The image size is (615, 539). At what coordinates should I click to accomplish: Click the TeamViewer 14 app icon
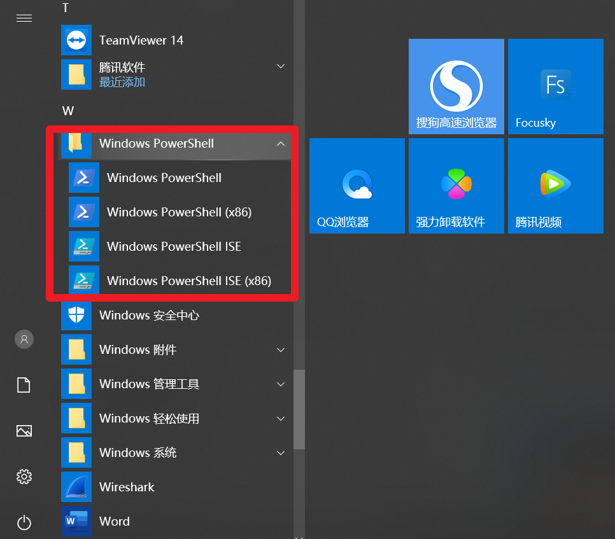click(76, 40)
